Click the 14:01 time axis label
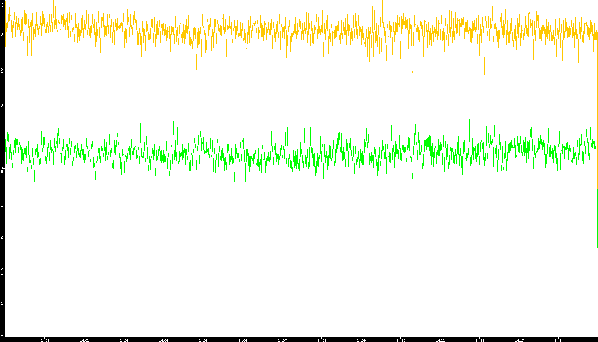 click(x=45, y=340)
